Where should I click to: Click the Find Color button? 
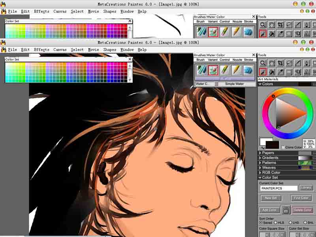tap(301, 198)
